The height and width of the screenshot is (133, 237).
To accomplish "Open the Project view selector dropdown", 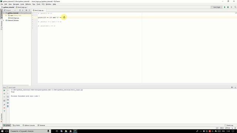I will pyautogui.click(x=10, y=10).
